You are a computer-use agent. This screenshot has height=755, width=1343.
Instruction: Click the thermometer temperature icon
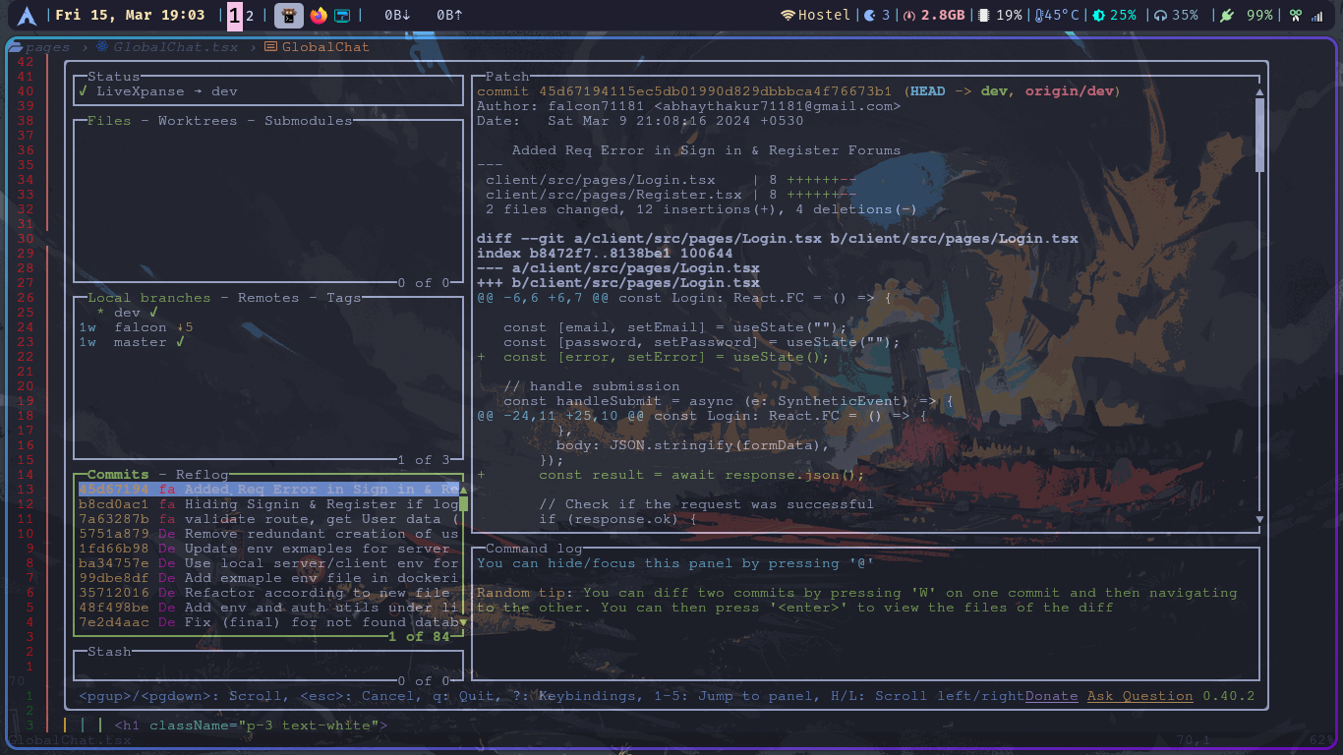(x=1039, y=15)
